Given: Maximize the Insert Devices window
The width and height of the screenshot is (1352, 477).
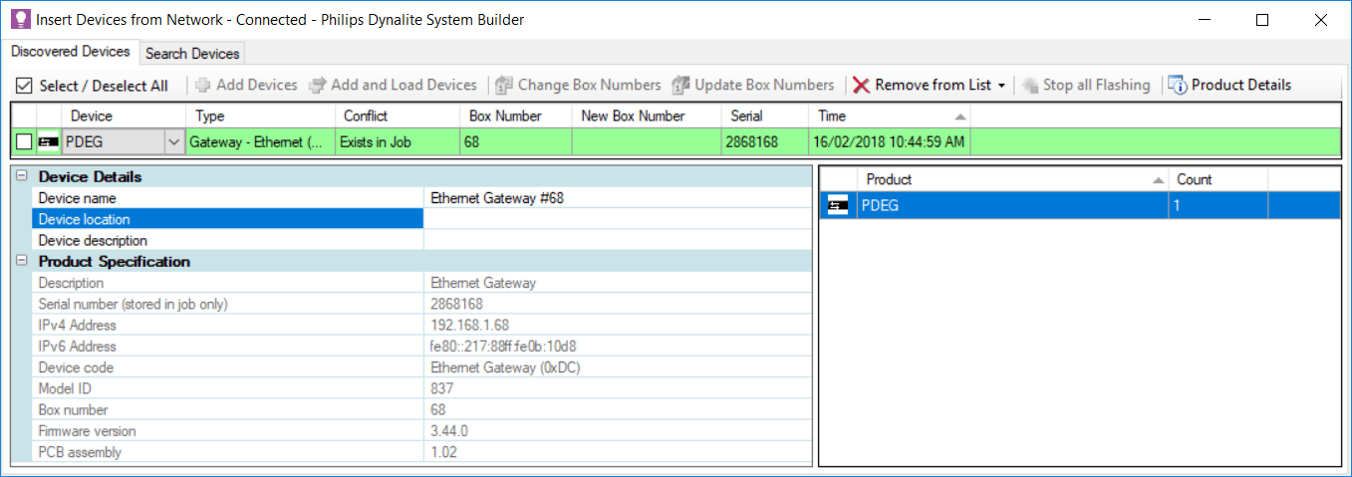Looking at the screenshot, I should click(1262, 20).
